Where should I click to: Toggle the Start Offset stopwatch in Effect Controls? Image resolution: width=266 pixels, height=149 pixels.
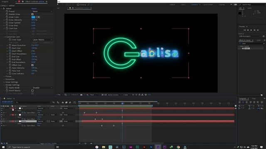click(x=10, y=51)
